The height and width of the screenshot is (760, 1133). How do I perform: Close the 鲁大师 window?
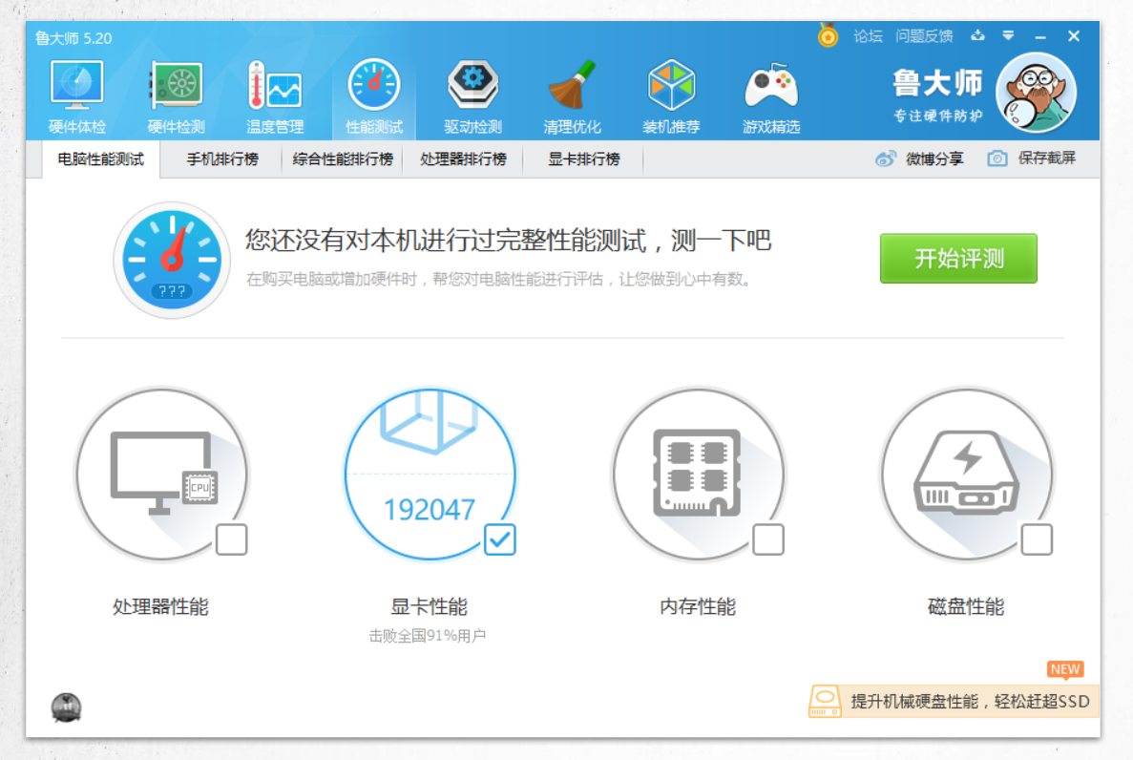tap(1074, 36)
